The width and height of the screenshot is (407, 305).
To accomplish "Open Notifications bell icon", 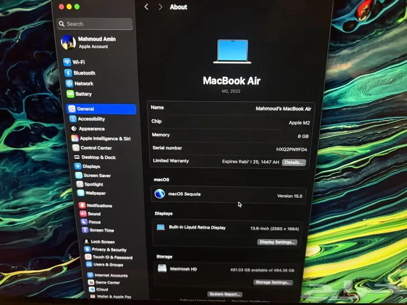I will 82,206.
